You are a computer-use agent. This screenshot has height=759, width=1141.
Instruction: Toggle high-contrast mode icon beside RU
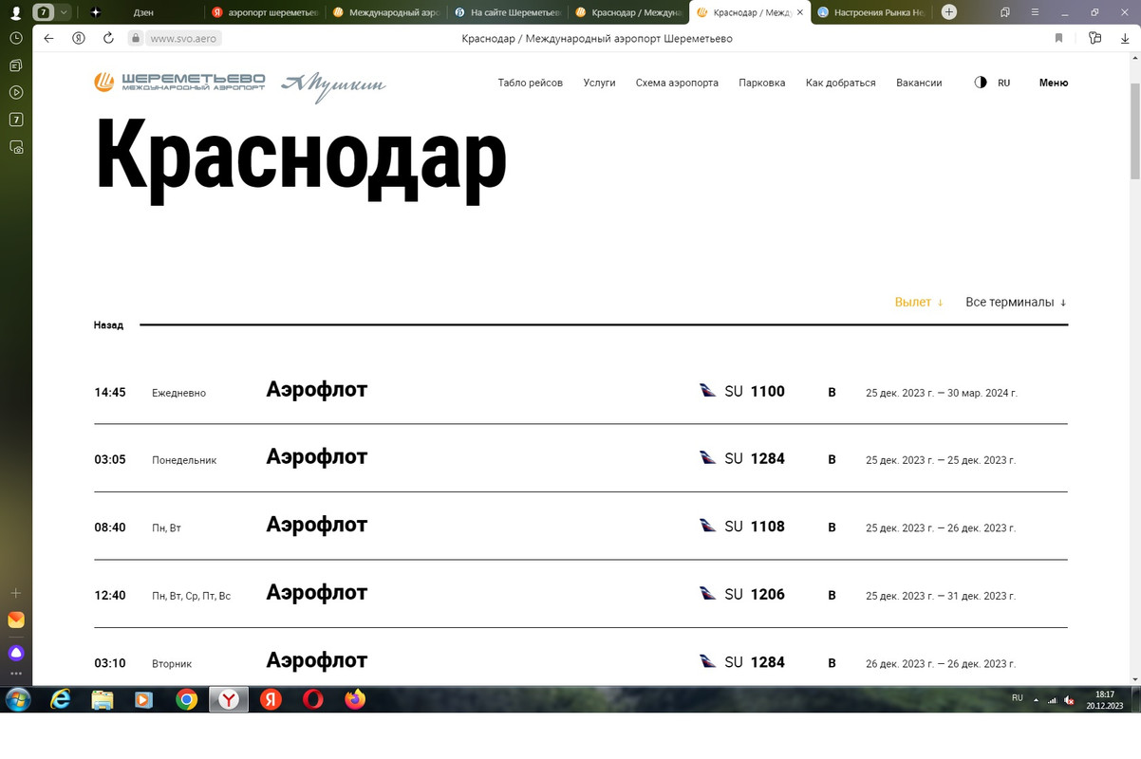[x=981, y=83]
